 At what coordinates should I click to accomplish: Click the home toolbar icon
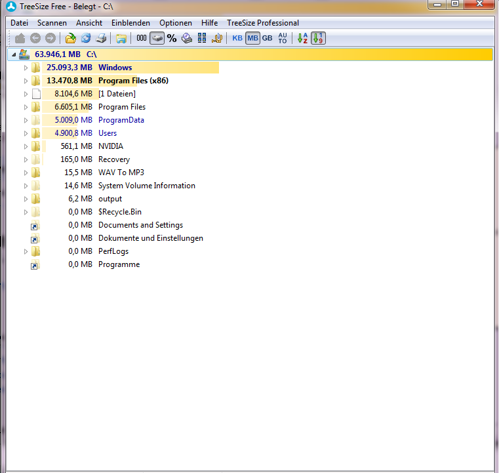point(20,38)
